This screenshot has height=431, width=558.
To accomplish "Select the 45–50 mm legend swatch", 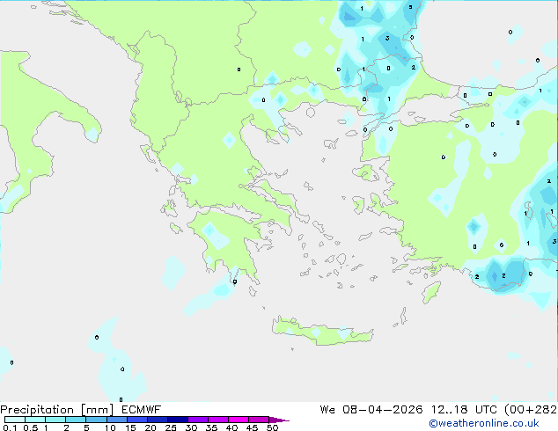I will [259, 420].
